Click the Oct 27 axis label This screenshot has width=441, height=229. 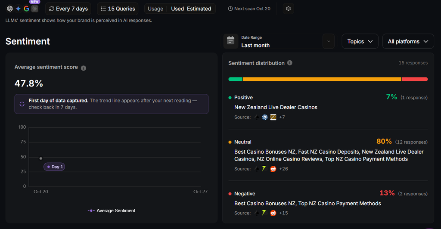tap(200, 192)
